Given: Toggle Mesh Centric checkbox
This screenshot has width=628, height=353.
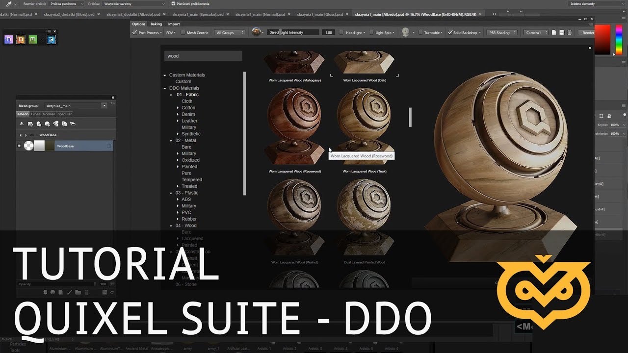Looking at the screenshot, I should tap(183, 33).
